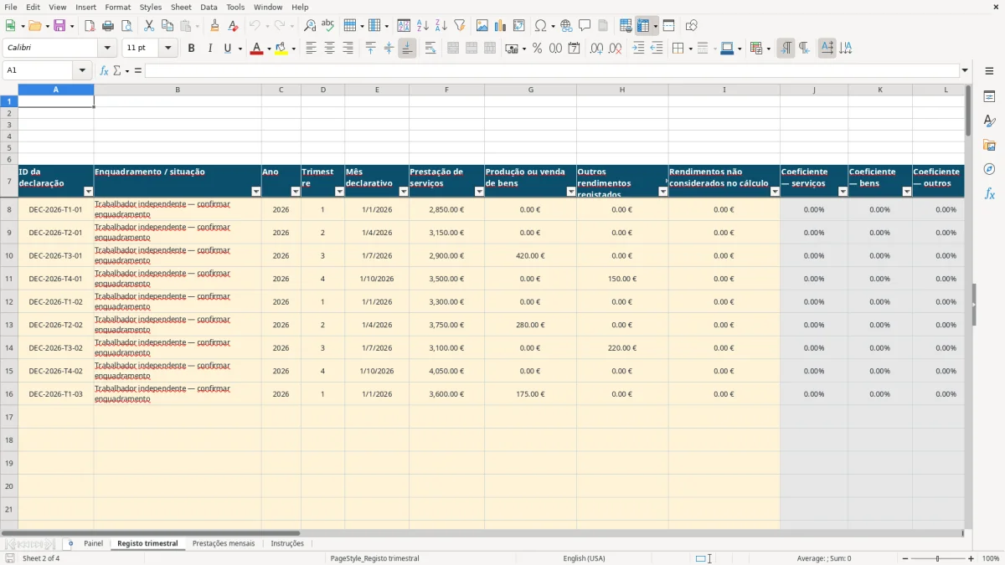Open filter dropdown for Ano column

coord(295,192)
